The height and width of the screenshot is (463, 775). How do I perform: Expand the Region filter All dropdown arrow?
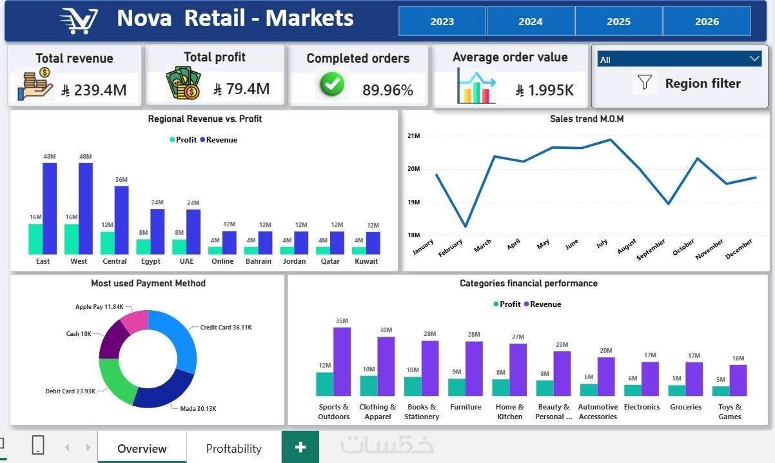(755, 59)
